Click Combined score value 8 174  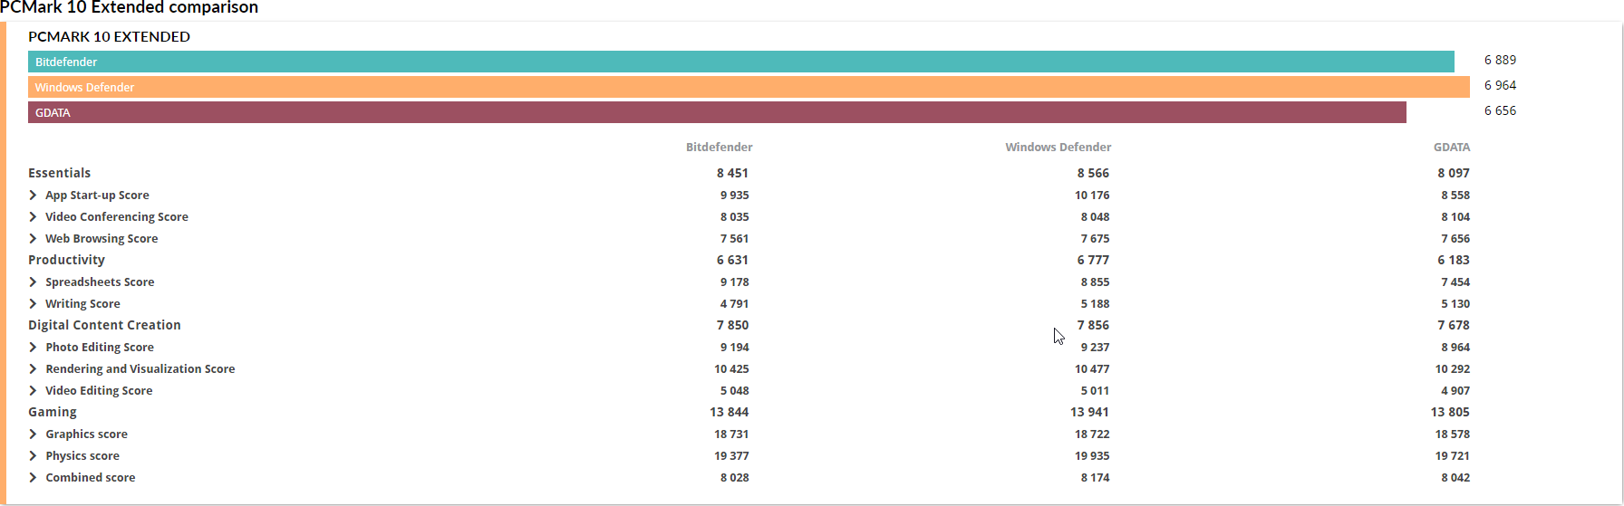click(x=1095, y=478)
